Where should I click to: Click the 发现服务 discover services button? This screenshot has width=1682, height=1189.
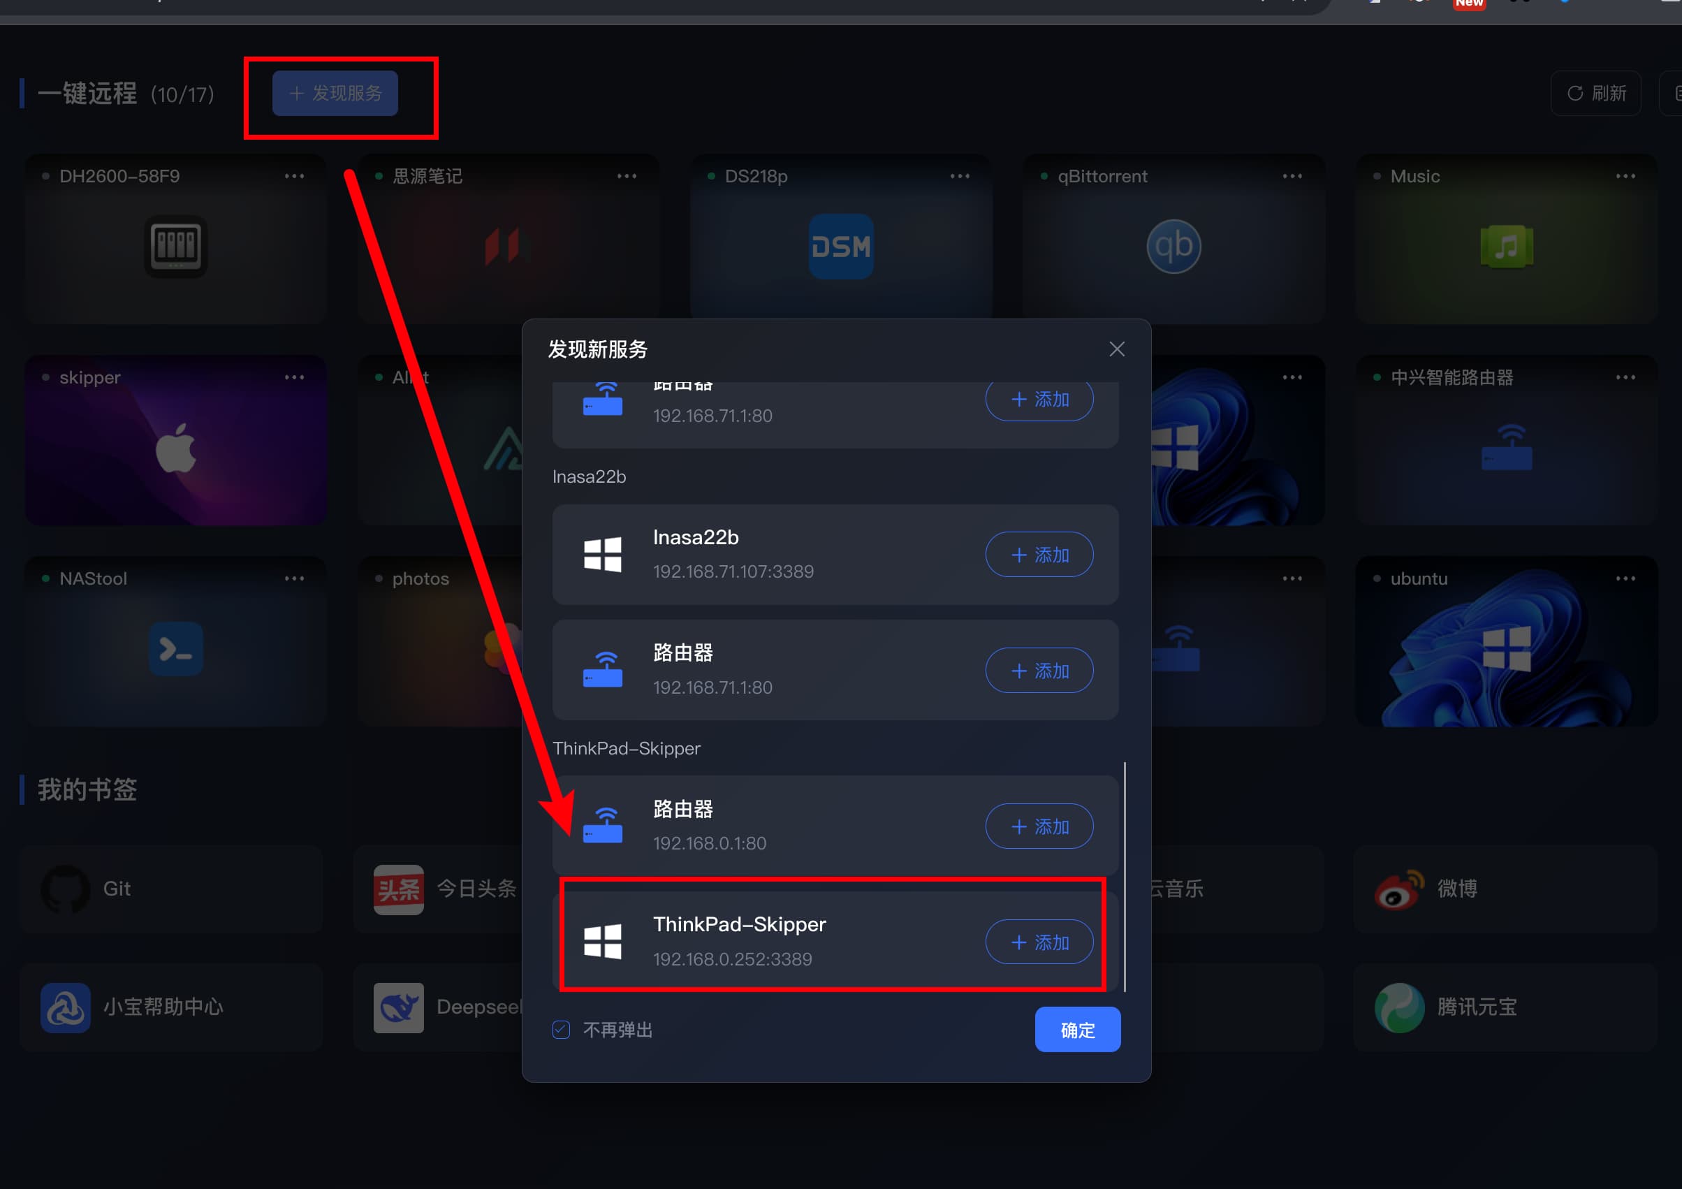335,93
